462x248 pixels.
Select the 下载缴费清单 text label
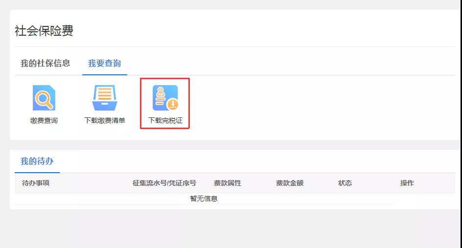[105, 120]
